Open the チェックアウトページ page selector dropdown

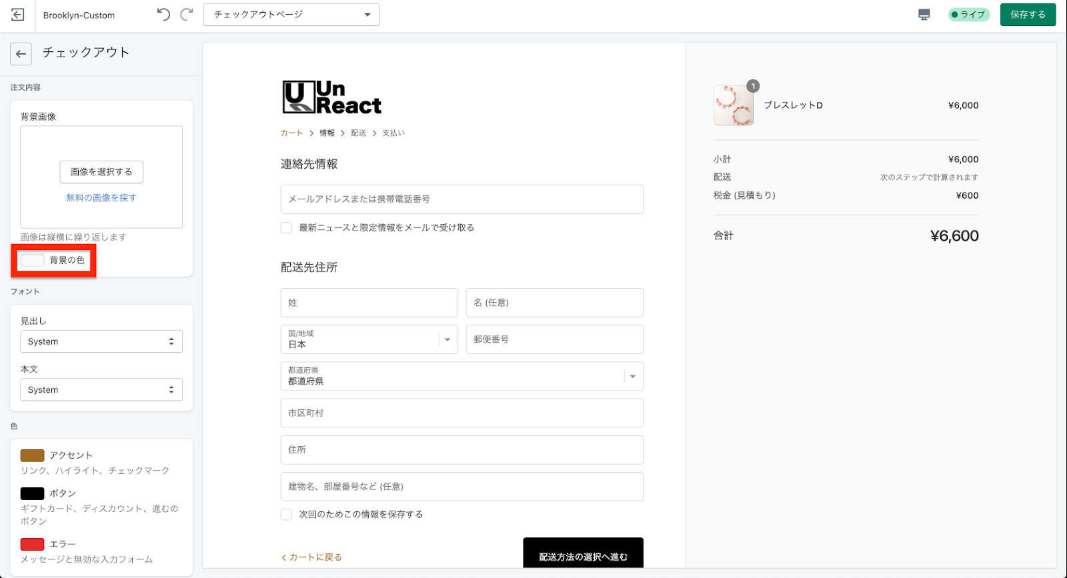point(291,15)
